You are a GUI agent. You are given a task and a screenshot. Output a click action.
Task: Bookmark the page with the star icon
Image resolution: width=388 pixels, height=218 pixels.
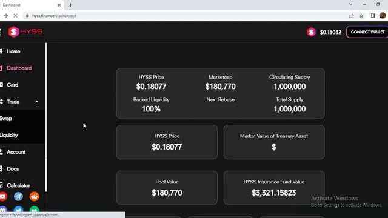tap(361, 16)
